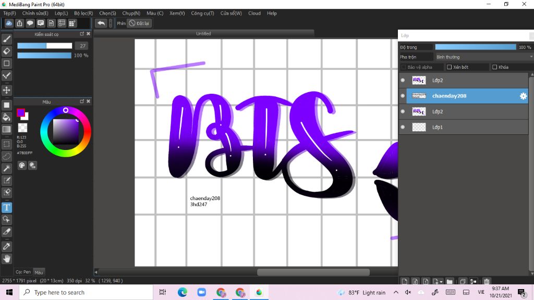Click the speech bubble comment icon
Screen dimensions: 534x300
click(30, 23)
